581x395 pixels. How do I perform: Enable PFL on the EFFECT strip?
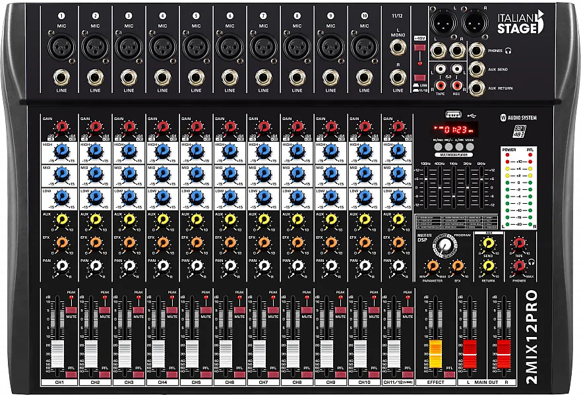pyautogui.click(x=450, y=375)
